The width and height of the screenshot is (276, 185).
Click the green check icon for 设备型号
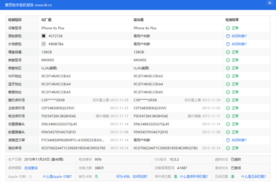[x=228, y=28]
